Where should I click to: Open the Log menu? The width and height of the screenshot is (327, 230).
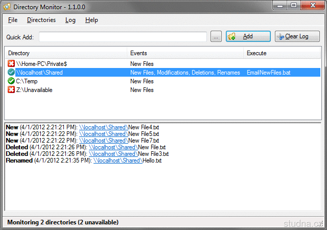71,20
